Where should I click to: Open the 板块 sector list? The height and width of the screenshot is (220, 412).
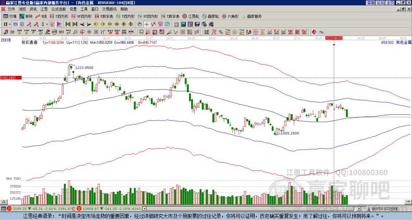(x=26, y=16)
